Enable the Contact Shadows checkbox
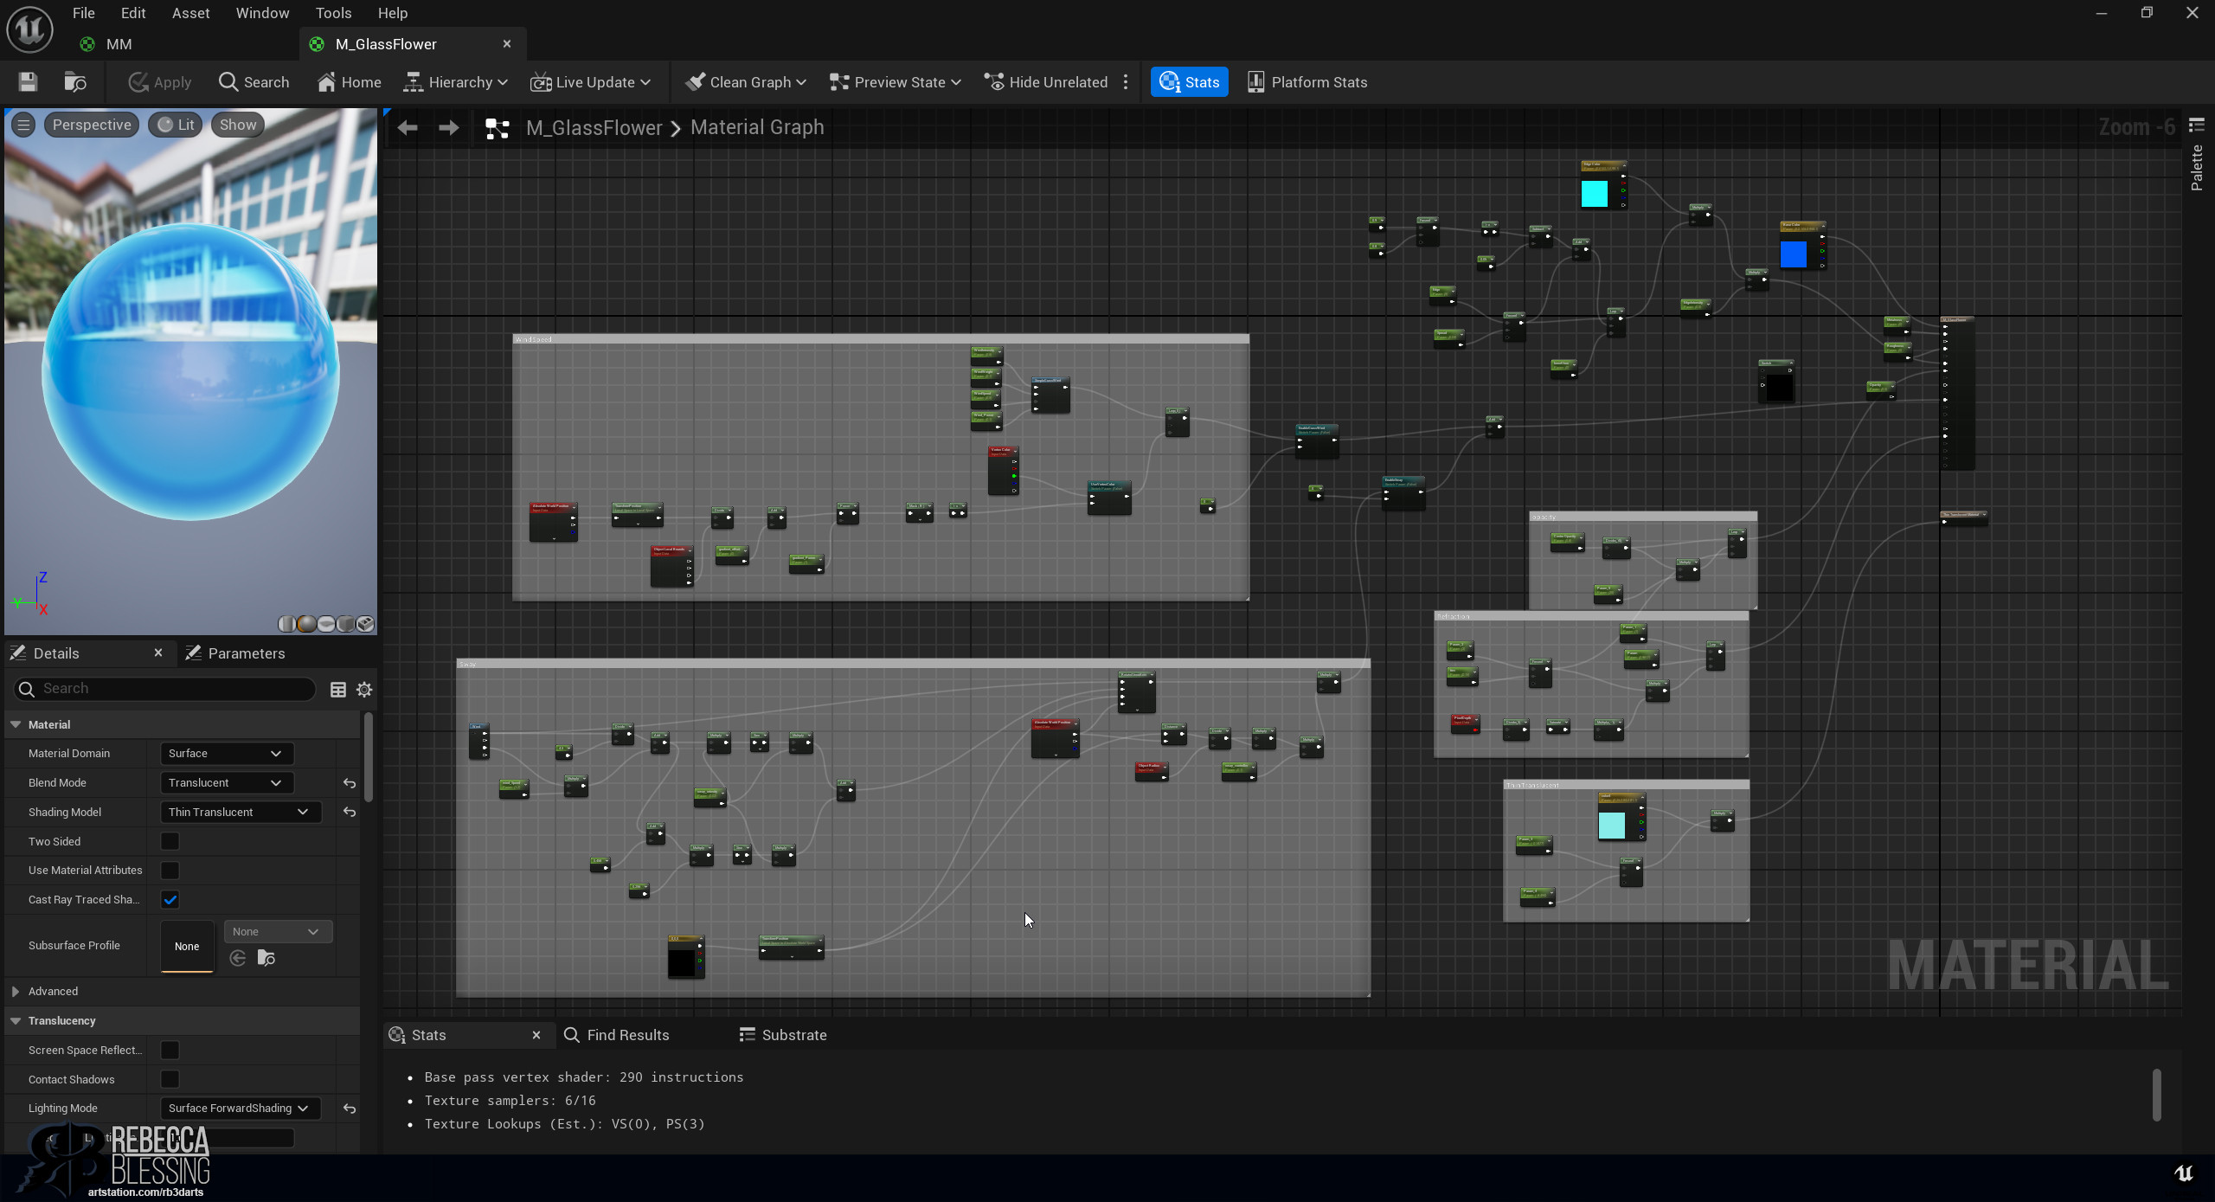Image resolution: width=2215 pixels, height=1202 pixels. 170,1080
